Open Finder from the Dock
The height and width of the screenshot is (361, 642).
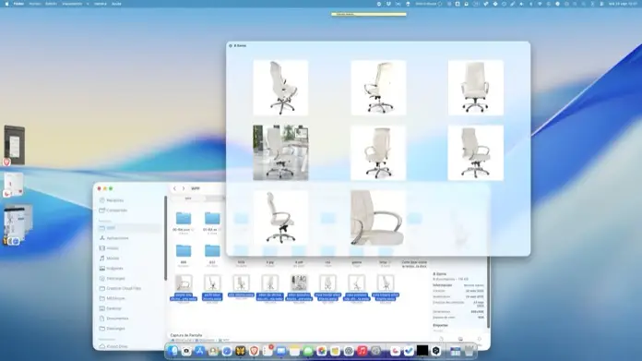click(x=172, y=351)
